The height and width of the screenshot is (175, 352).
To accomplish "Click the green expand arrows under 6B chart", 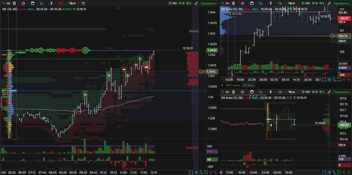I will pos(206,172).
